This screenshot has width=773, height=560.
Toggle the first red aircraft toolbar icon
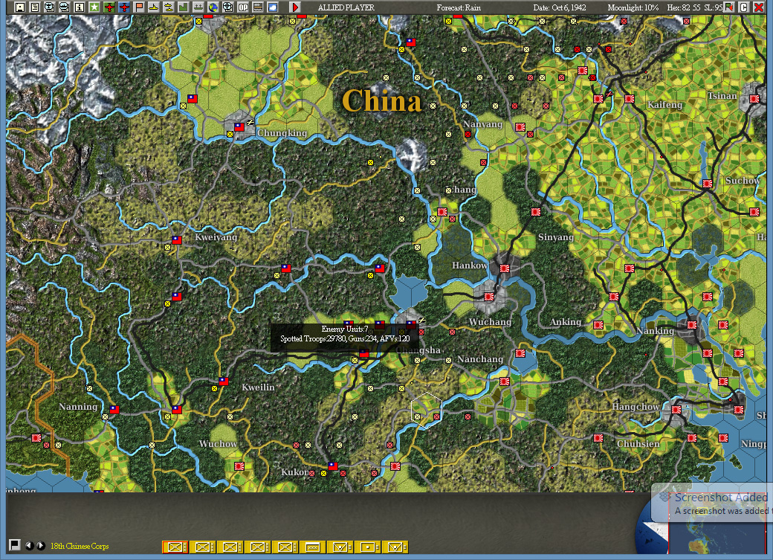[x=111, y=8]
